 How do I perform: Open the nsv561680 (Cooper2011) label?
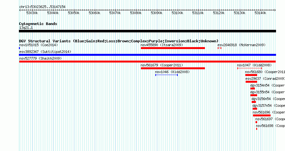point(265,72)
